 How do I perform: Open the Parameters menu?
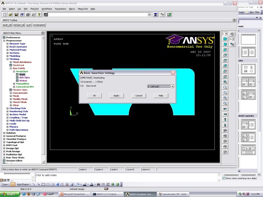click(x=60, y=9)
